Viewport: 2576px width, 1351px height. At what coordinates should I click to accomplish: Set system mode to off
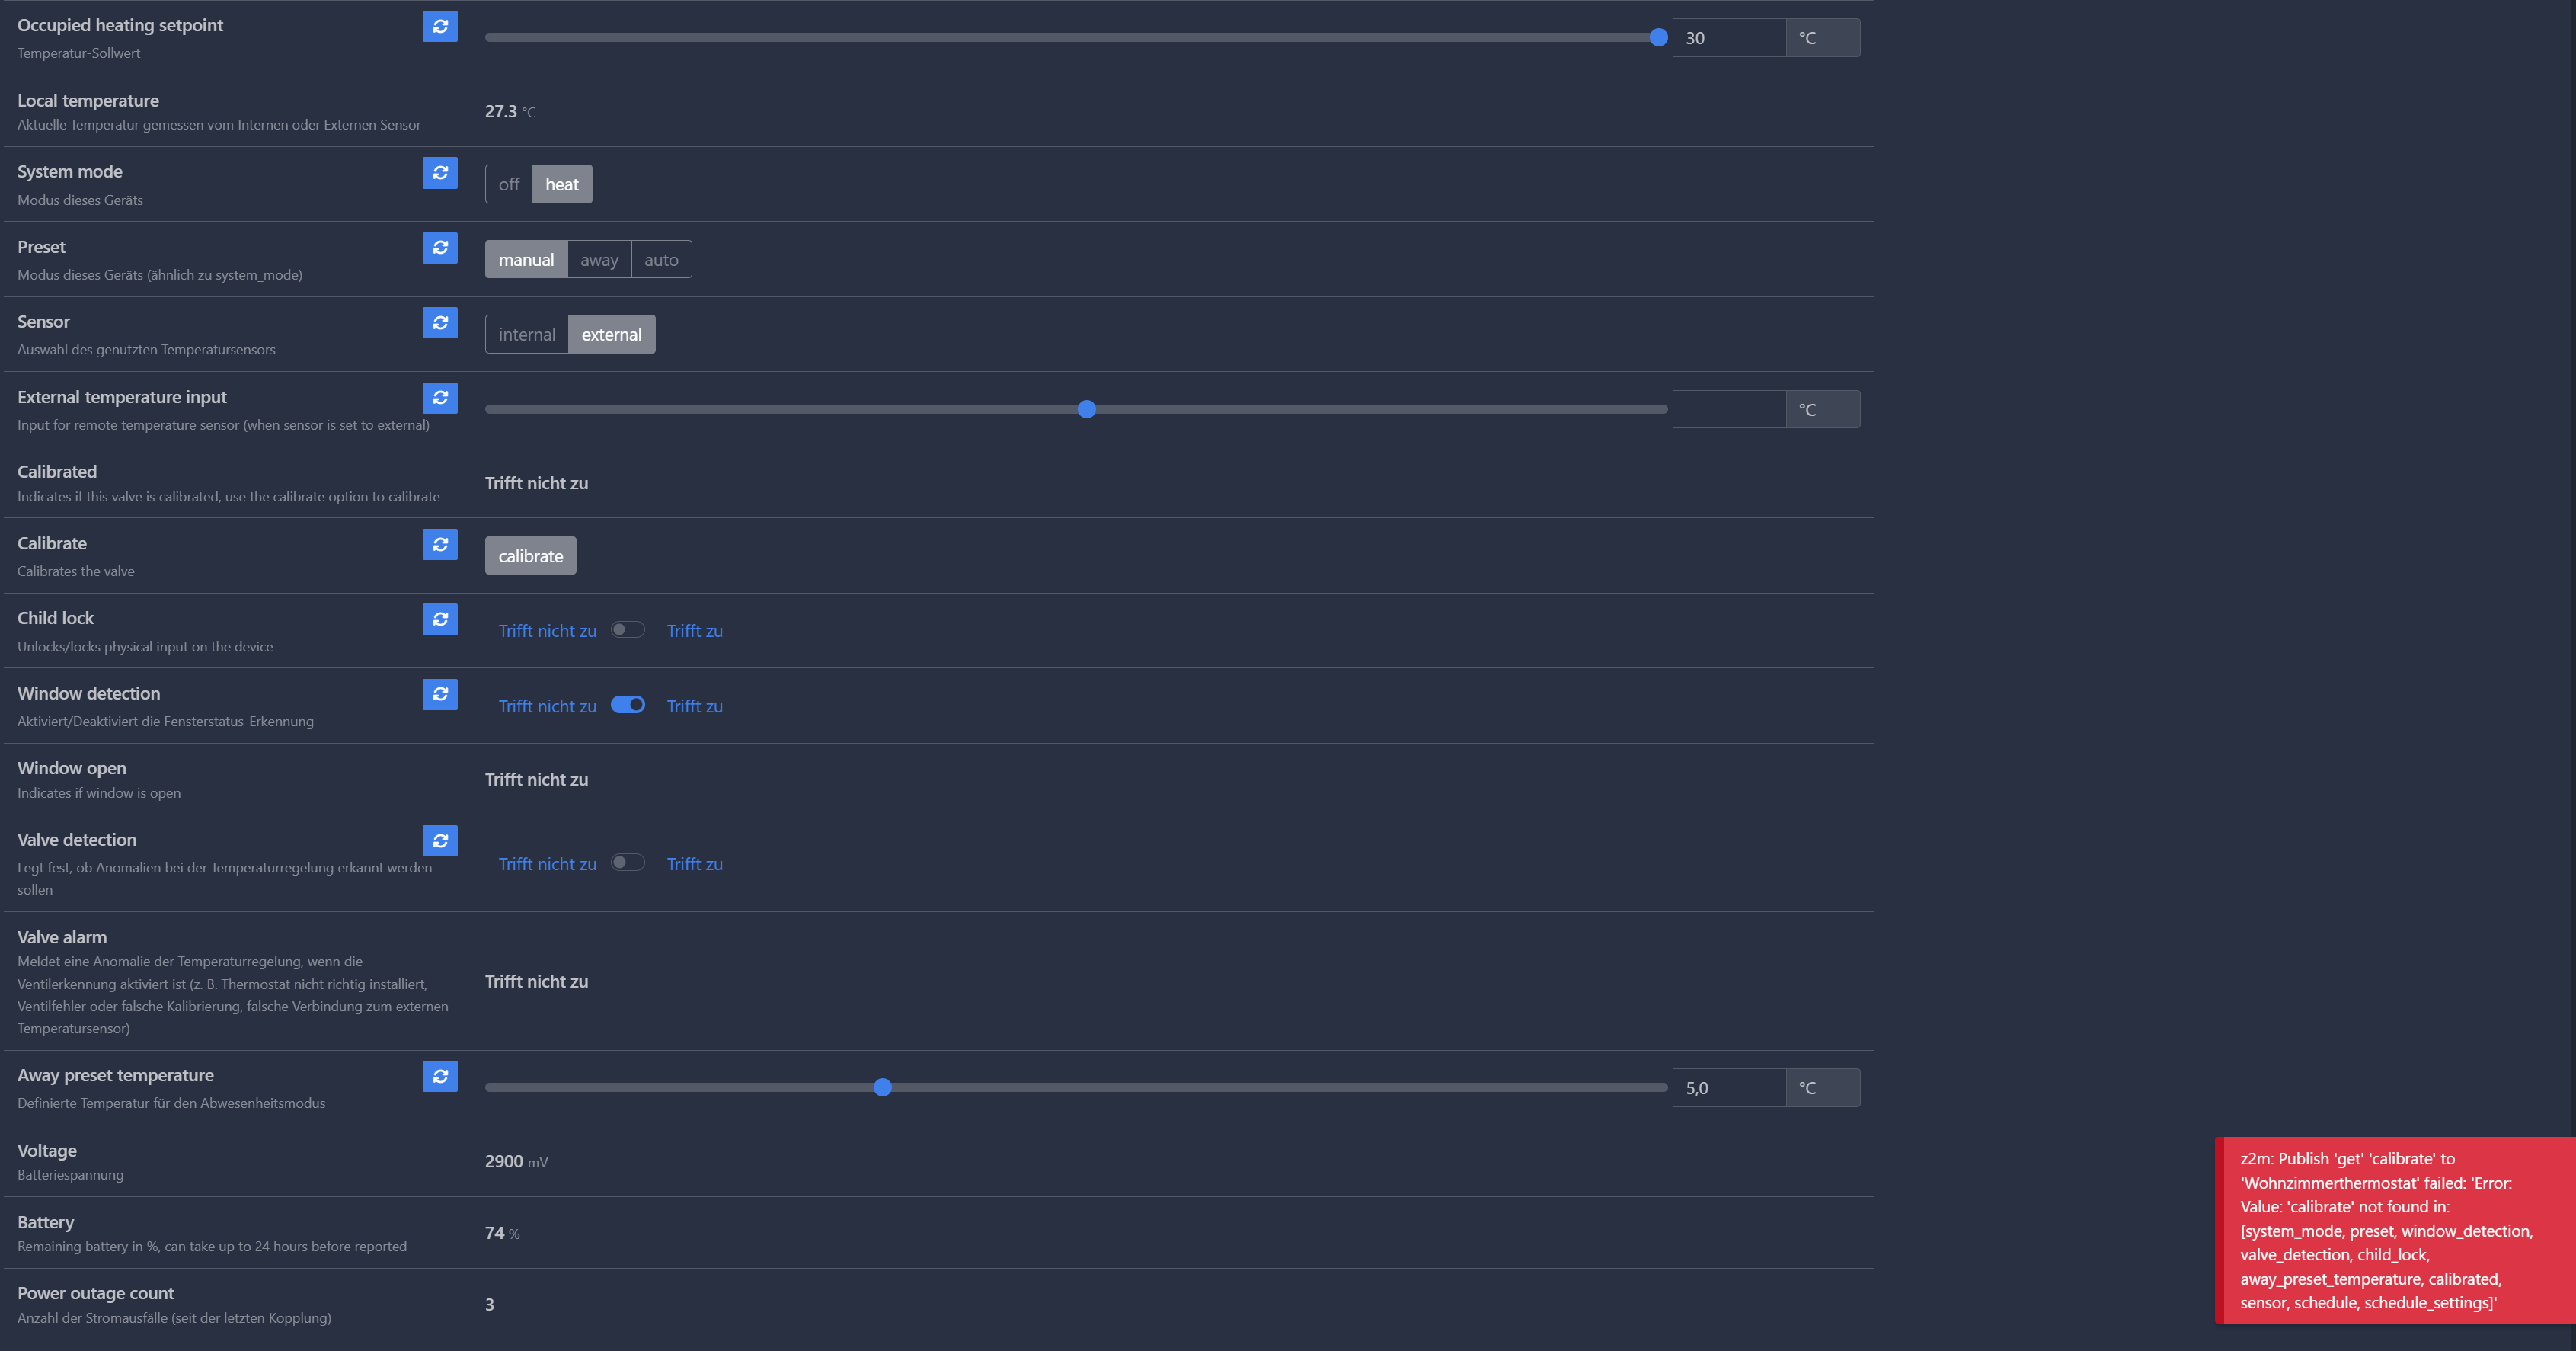point(508,184)
